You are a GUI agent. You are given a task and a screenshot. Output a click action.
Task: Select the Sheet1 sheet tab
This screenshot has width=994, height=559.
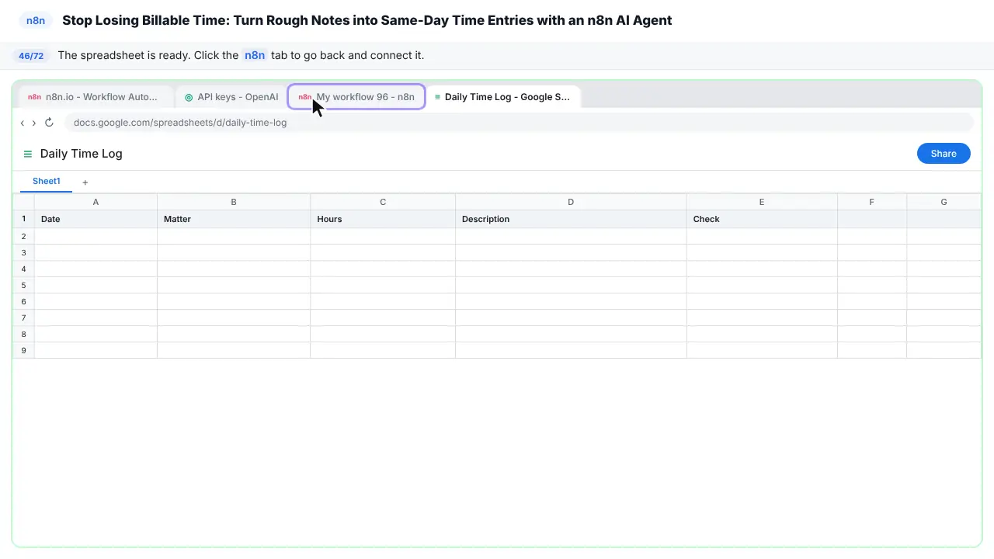pos(47,182)
